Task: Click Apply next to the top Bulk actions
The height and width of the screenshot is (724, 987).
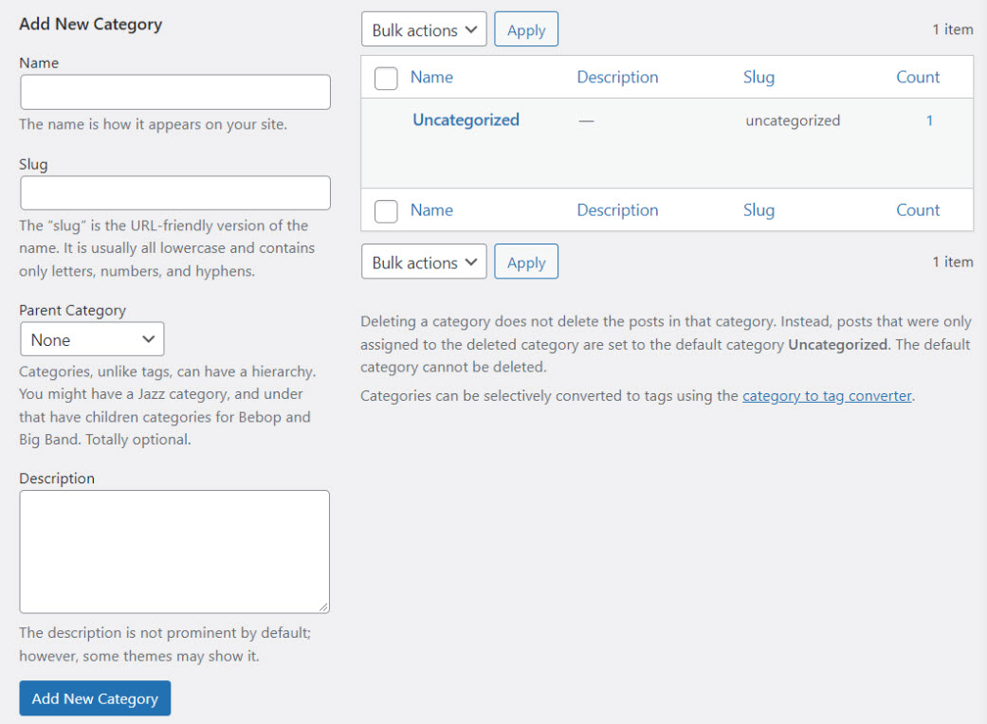Action: tap(526, 28)
